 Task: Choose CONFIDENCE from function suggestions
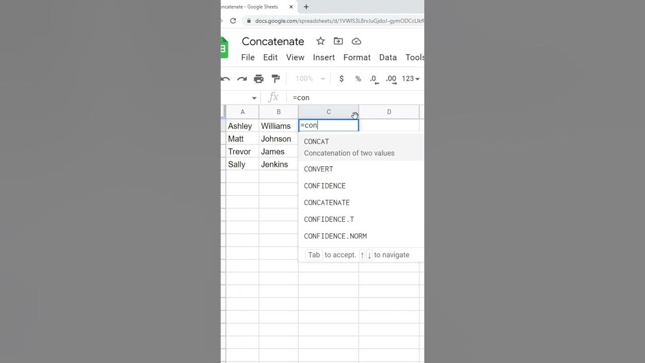pyautogui.click(x=361, y=186)
